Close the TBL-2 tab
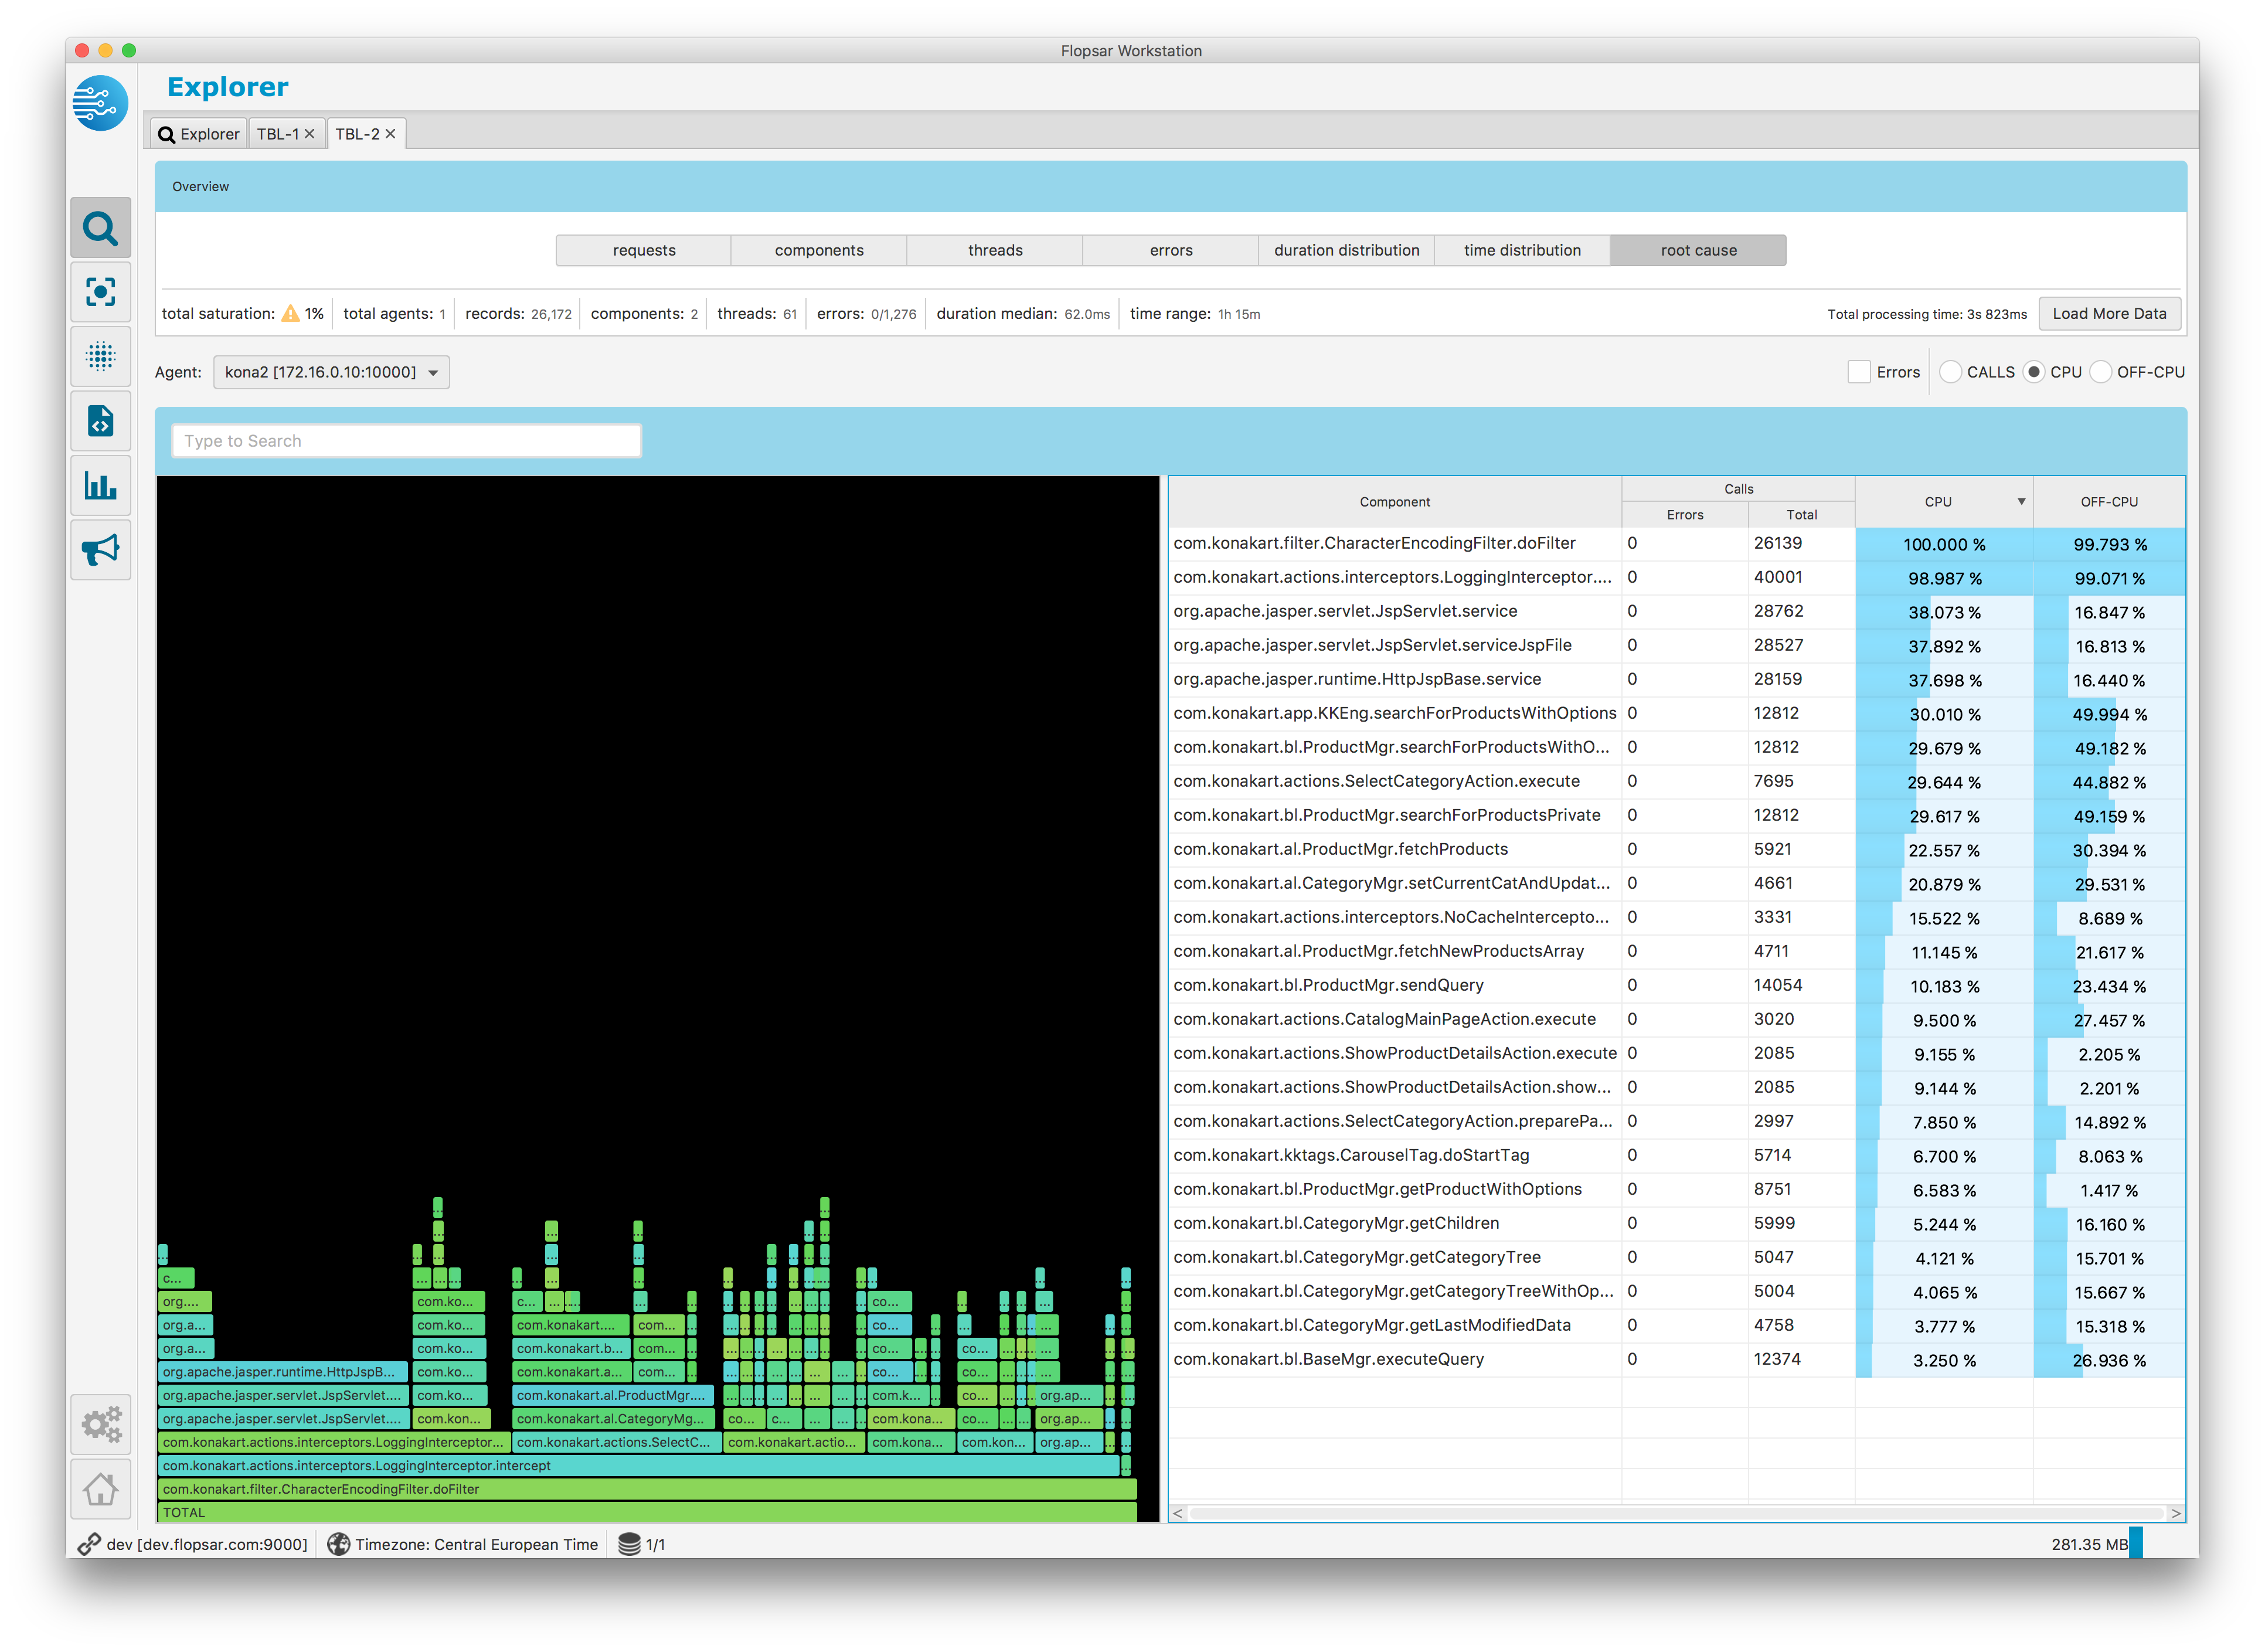 click(390, 134)
